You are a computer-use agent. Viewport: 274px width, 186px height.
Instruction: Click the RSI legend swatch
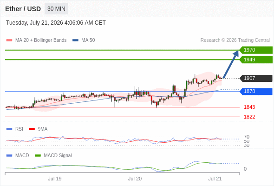click(x=9, y=129)
